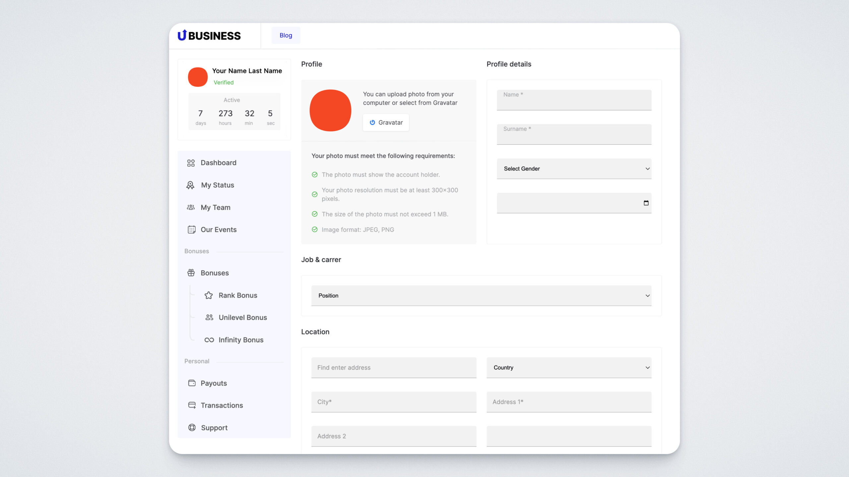Click the UBusiness logo
The height and width of the screenshot is (477, 849).
coord(209,35)
